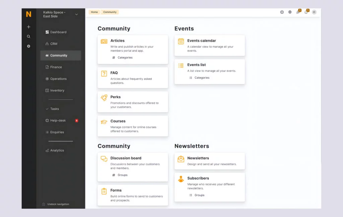This screenshot has width=343, height=217.
Task: Select the Community breadcrumb
Action: tap(110, 12)
